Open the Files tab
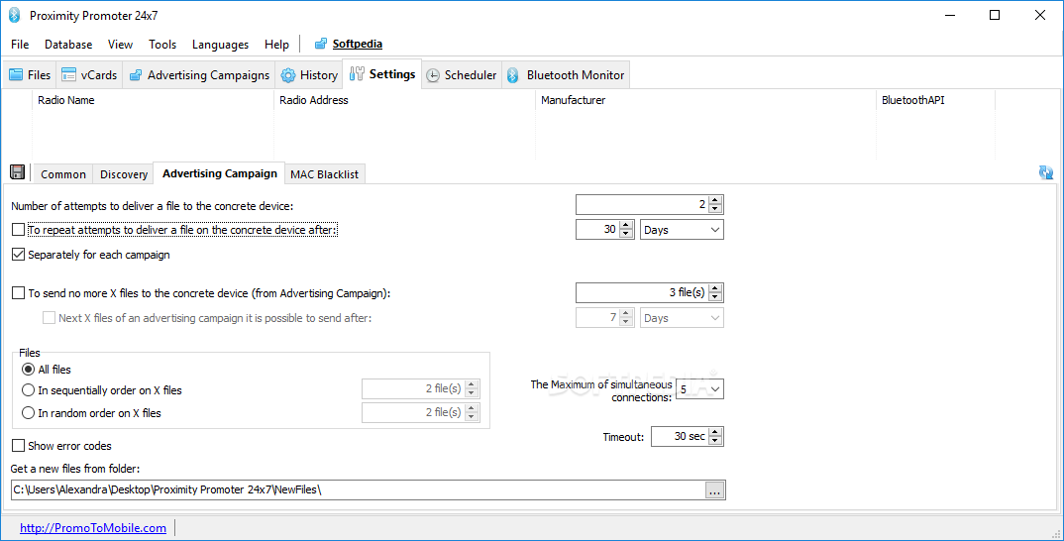This screenshot has height=541, width=1064. pyautogui.click(x=29, y=74)
